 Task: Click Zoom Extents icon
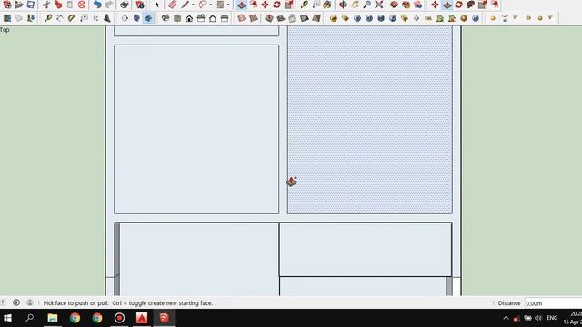378,5
